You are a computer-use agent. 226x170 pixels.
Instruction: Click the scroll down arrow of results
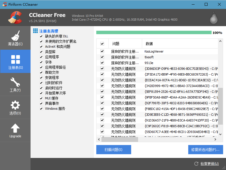click(220, 134)
